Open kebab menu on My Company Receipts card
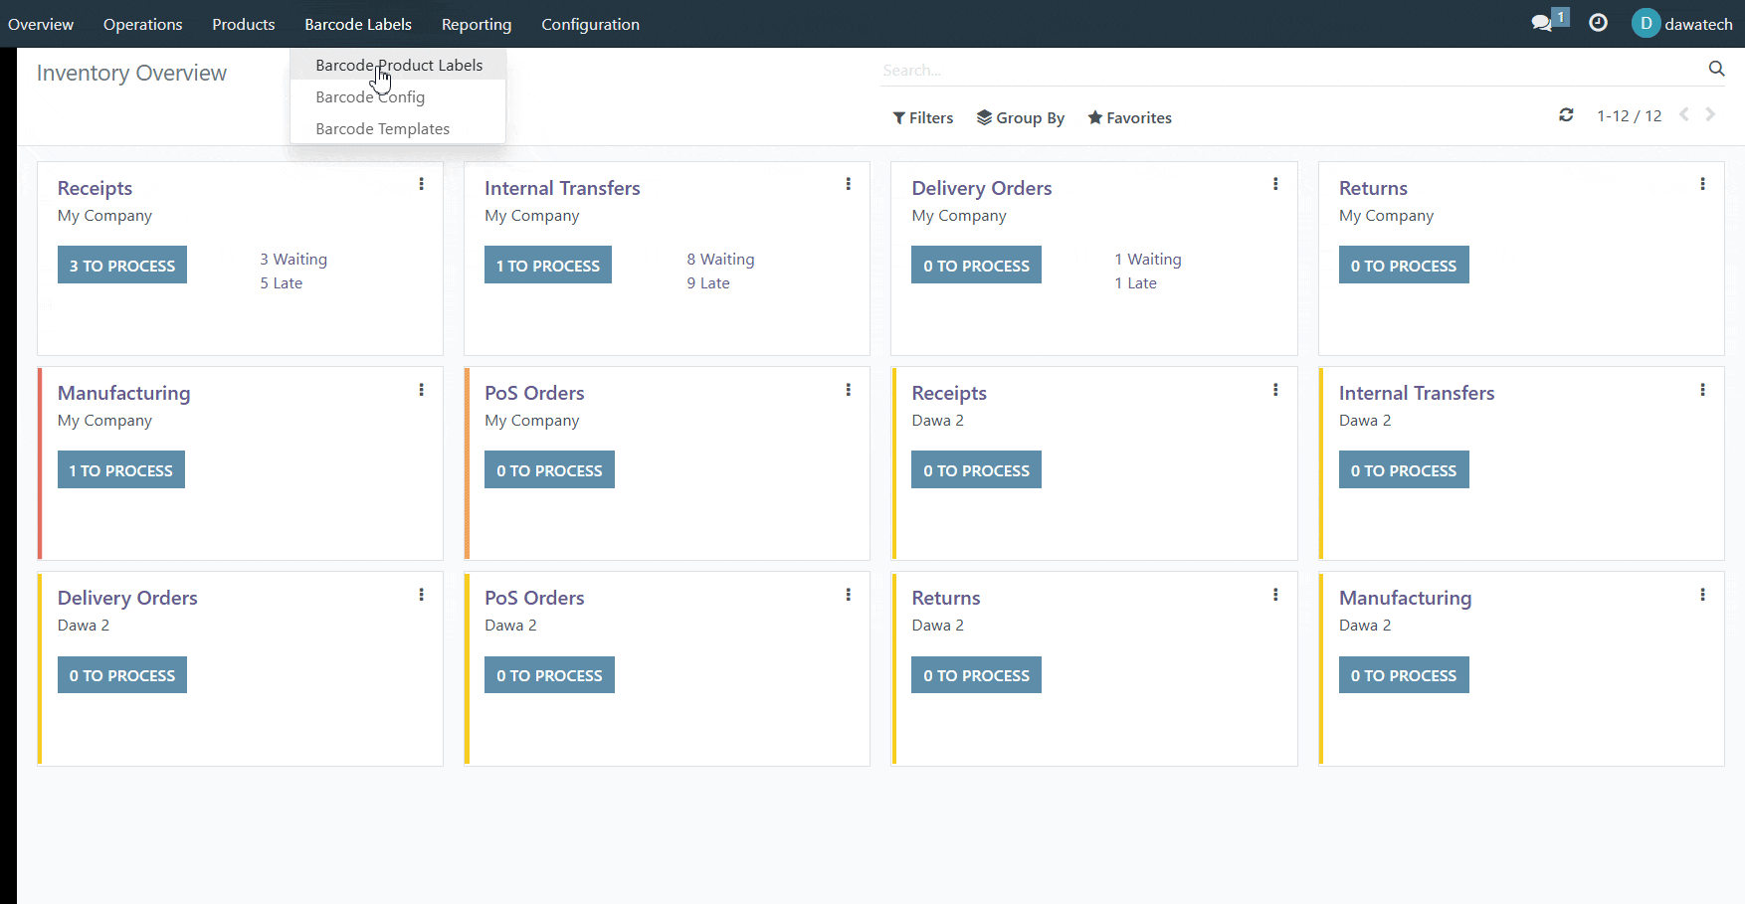The image size is (1745, 904). pos(421,184)
